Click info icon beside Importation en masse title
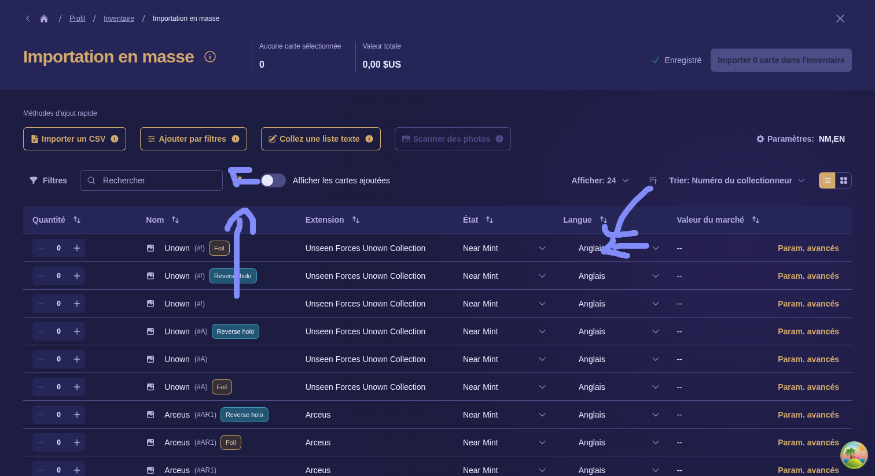Screen dimensions: 875x476 [x=210, y=57]
